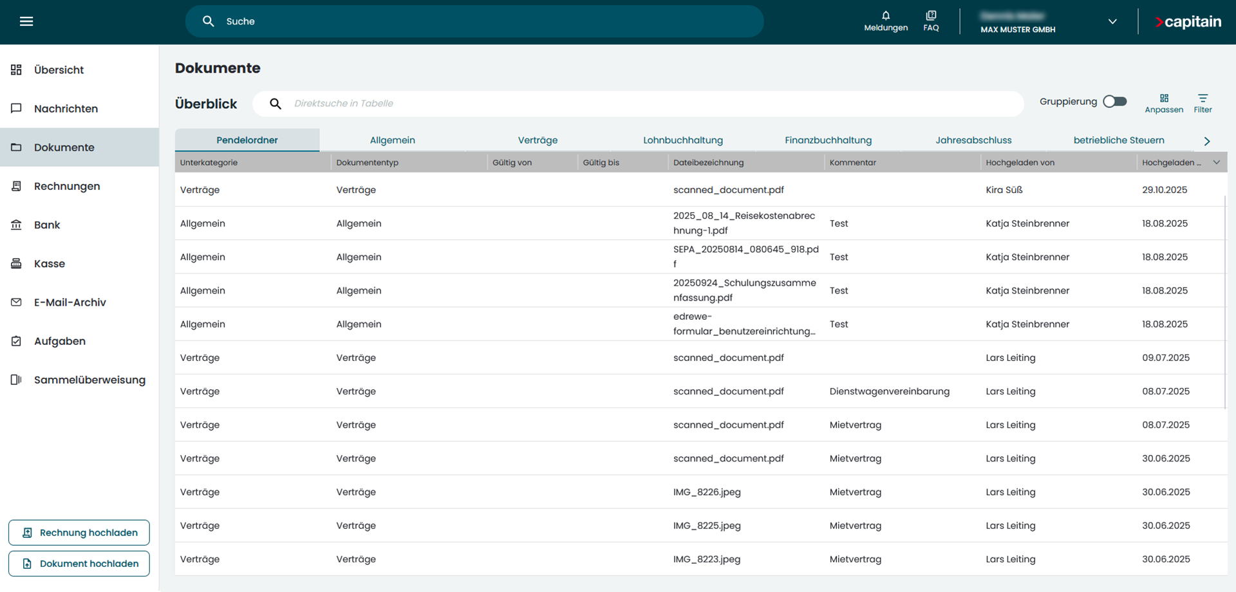The height and width of the screenshot is (592, 1236).
Task: Open E-Mail-Archiv in sidebar
Action: coord(70,302)
